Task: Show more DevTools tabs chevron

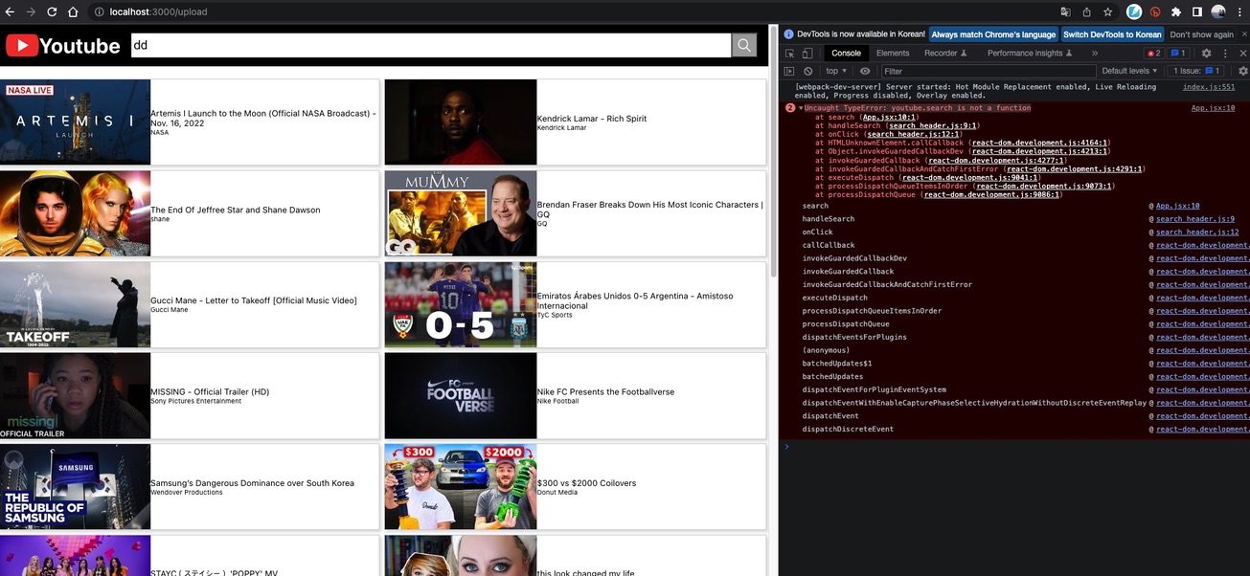Action: [1094, 54]
